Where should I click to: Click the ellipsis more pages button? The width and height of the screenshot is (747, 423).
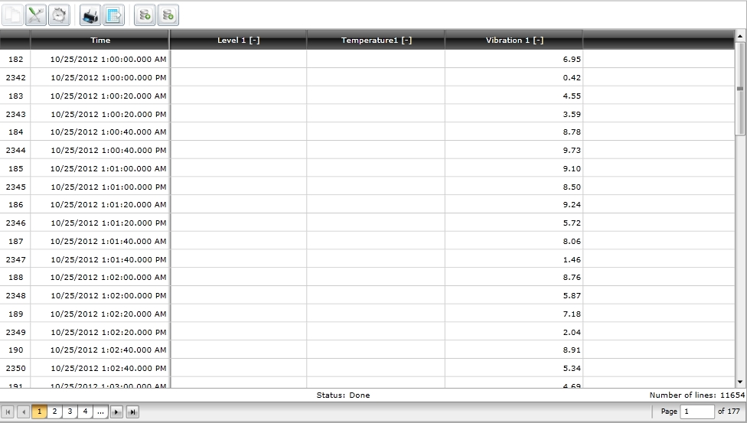[100, 412]
